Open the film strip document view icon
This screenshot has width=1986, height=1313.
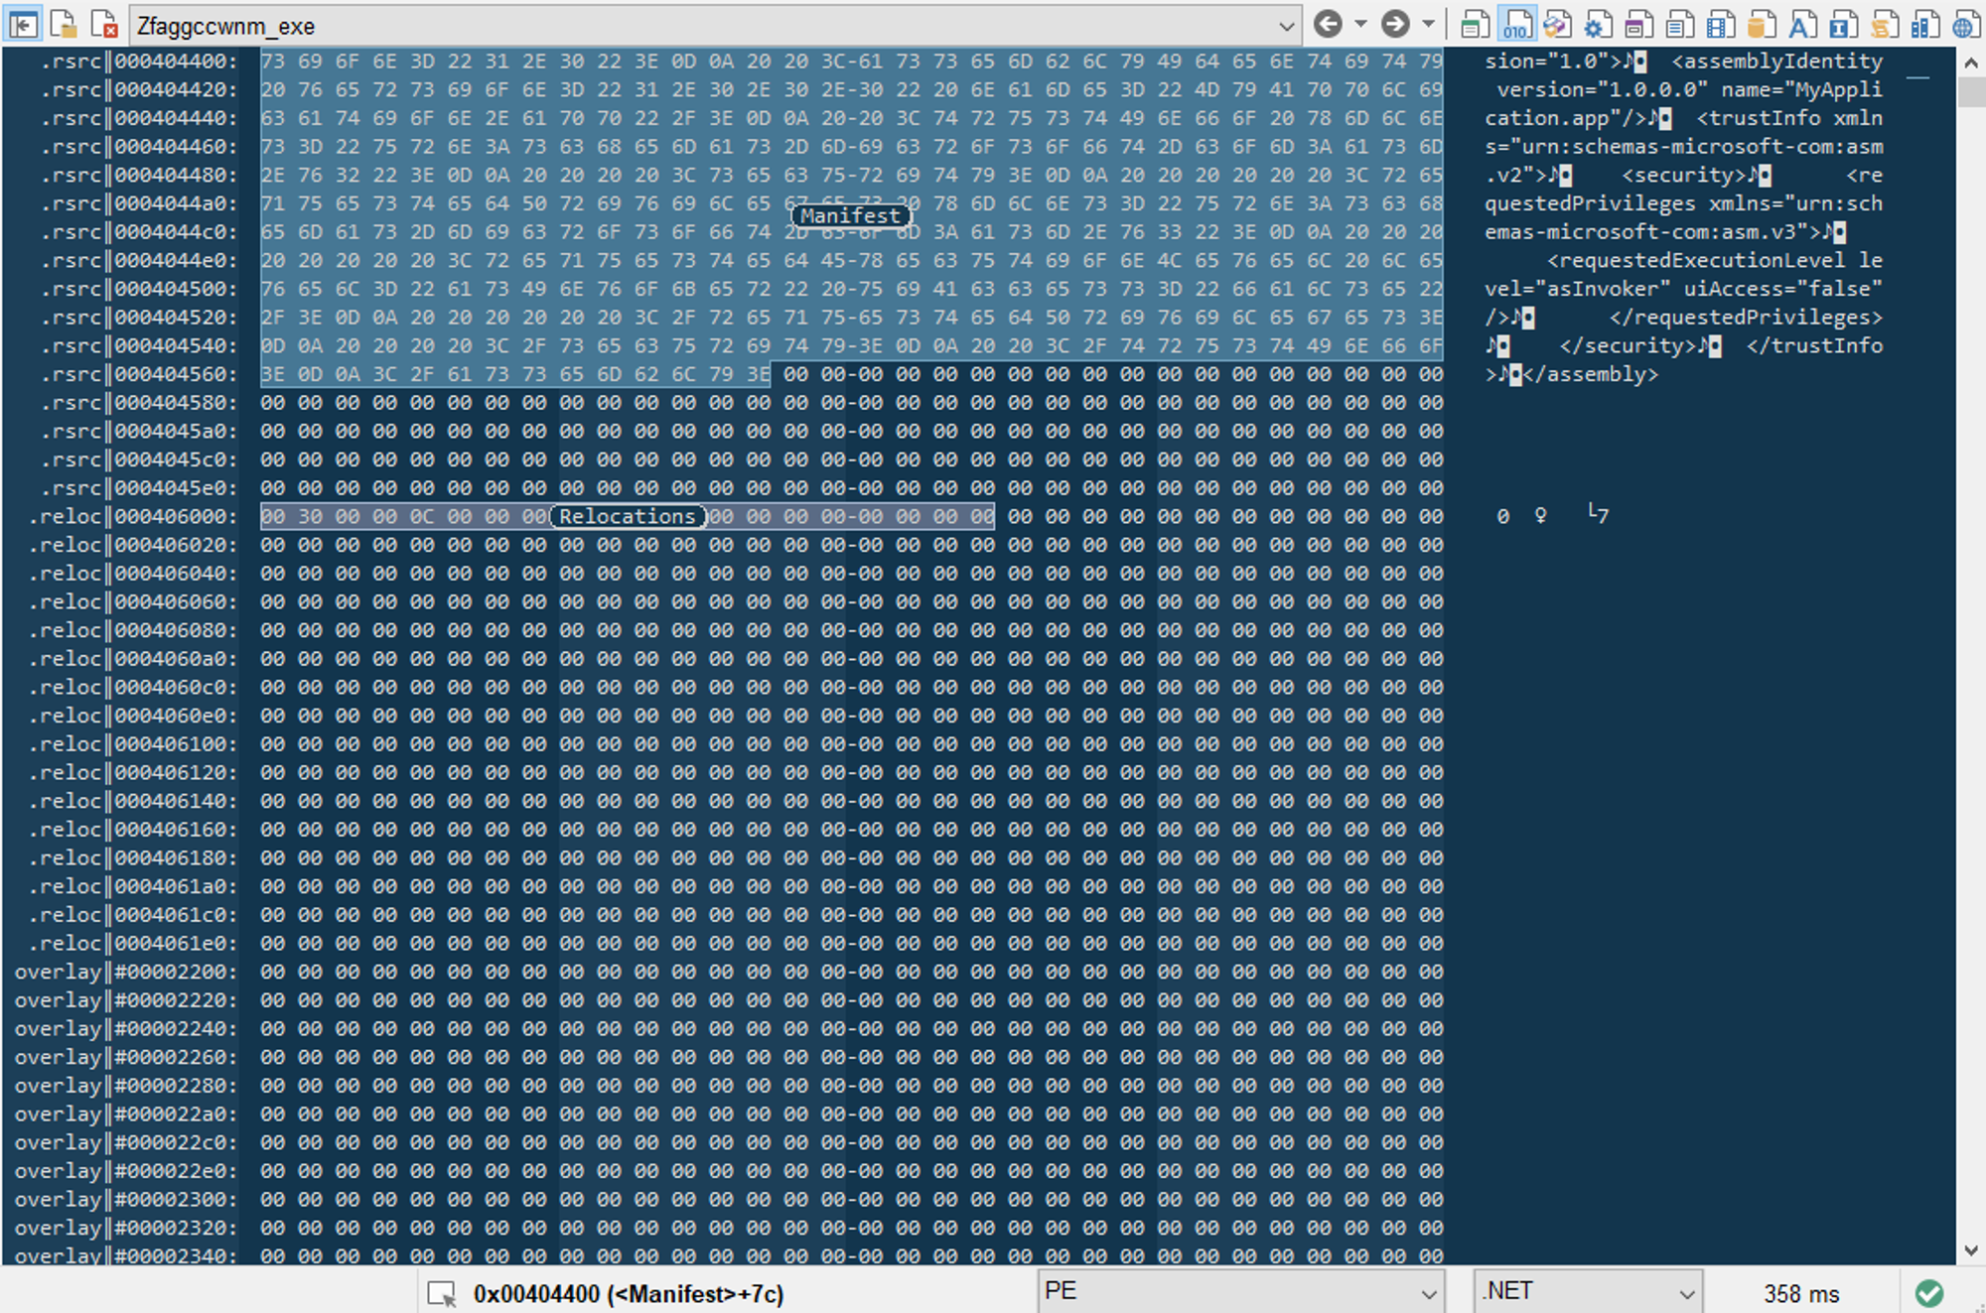coord(1721,25)
